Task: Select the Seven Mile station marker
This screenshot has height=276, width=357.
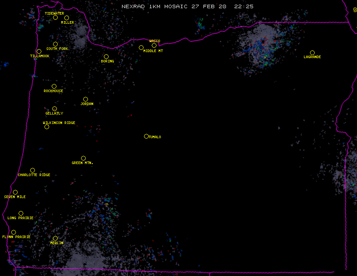Action: pos(15,192)
